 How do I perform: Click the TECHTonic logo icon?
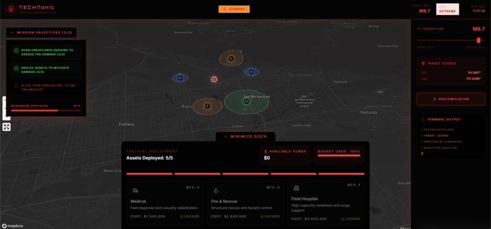pos(12,9)
